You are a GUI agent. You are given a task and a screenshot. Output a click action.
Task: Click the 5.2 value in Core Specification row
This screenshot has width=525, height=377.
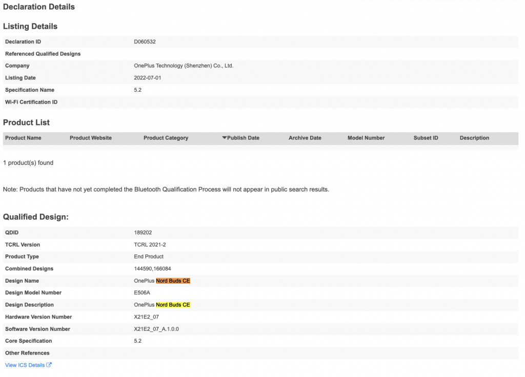click(137, 341)
